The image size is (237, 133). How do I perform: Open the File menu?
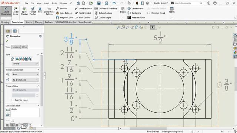point(26,3)
